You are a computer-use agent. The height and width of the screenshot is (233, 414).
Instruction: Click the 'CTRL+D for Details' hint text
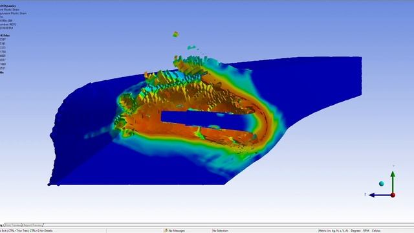click(x=41, y=230)
